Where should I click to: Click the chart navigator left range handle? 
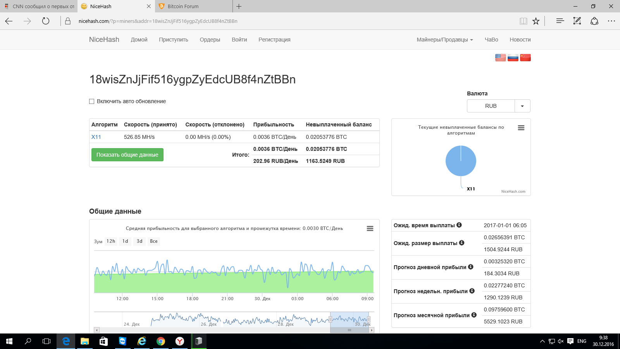[x=330, y=320]
